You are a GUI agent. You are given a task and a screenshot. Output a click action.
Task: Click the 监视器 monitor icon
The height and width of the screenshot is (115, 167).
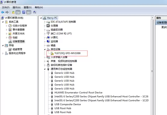pos(48,41)
